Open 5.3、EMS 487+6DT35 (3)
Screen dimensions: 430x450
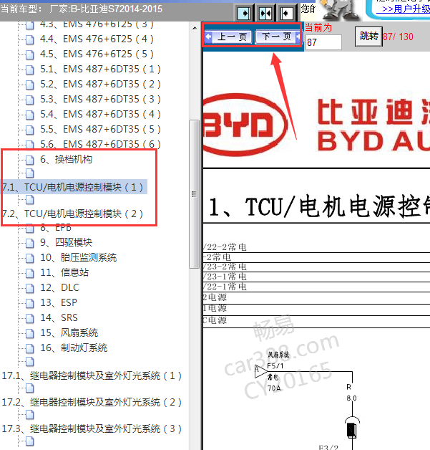(x=100, y=99)
